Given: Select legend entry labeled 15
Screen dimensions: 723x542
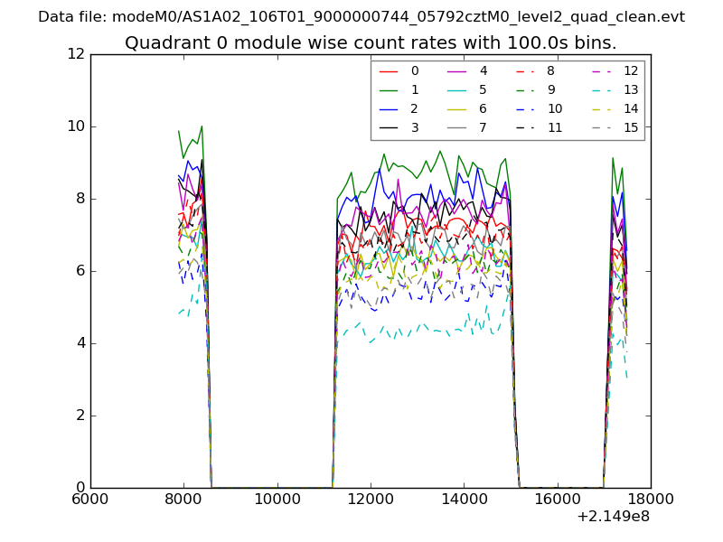Looking at the screenshot, I should [631, 127].
